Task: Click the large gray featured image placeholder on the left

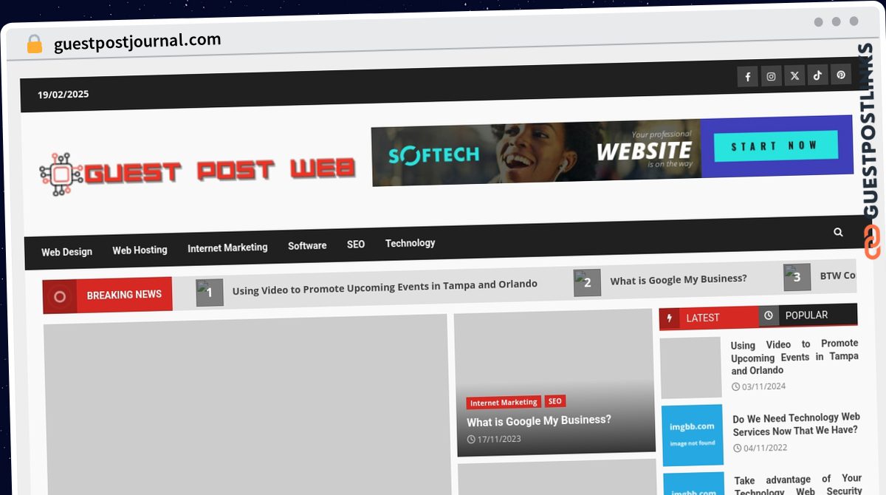Action: click(247, 405)
